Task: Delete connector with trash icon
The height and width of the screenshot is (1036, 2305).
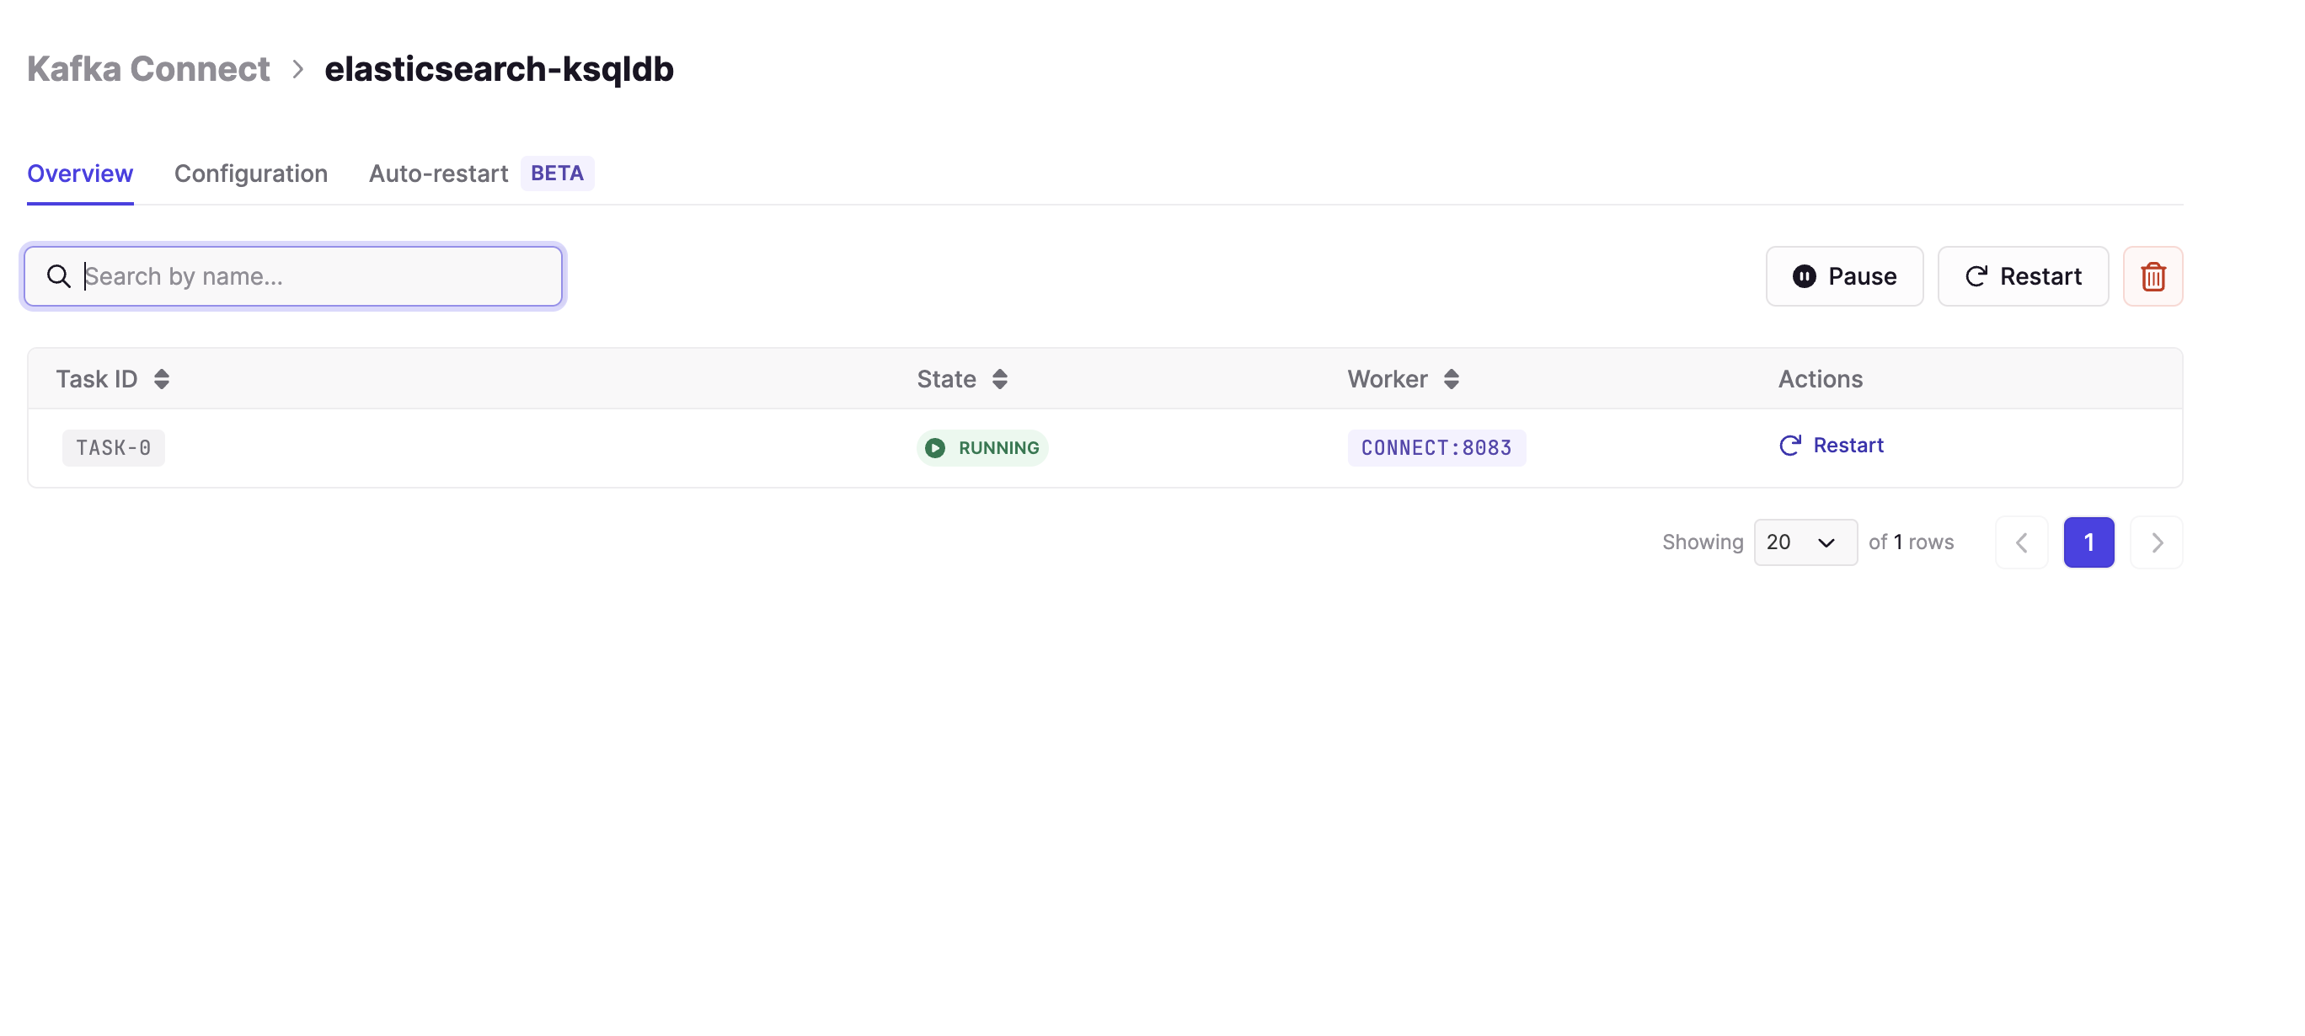Action: click(2153, 276)
